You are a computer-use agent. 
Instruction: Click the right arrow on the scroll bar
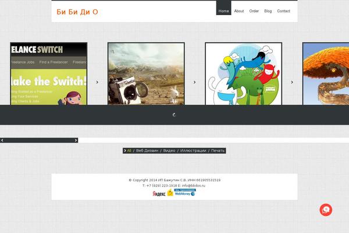coord(76,140)
